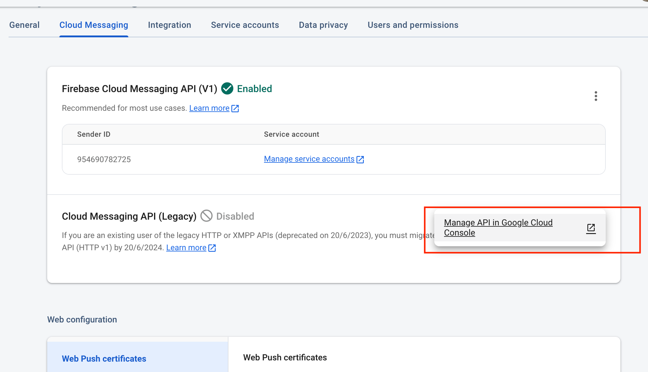Open the Users and permissions tab

point(413,25)
